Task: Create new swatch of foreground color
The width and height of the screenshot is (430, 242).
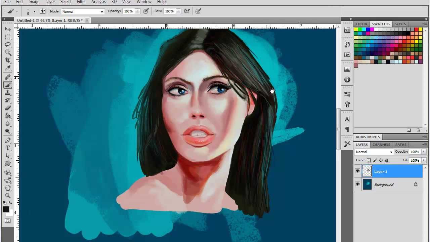Action: (409, 130)
